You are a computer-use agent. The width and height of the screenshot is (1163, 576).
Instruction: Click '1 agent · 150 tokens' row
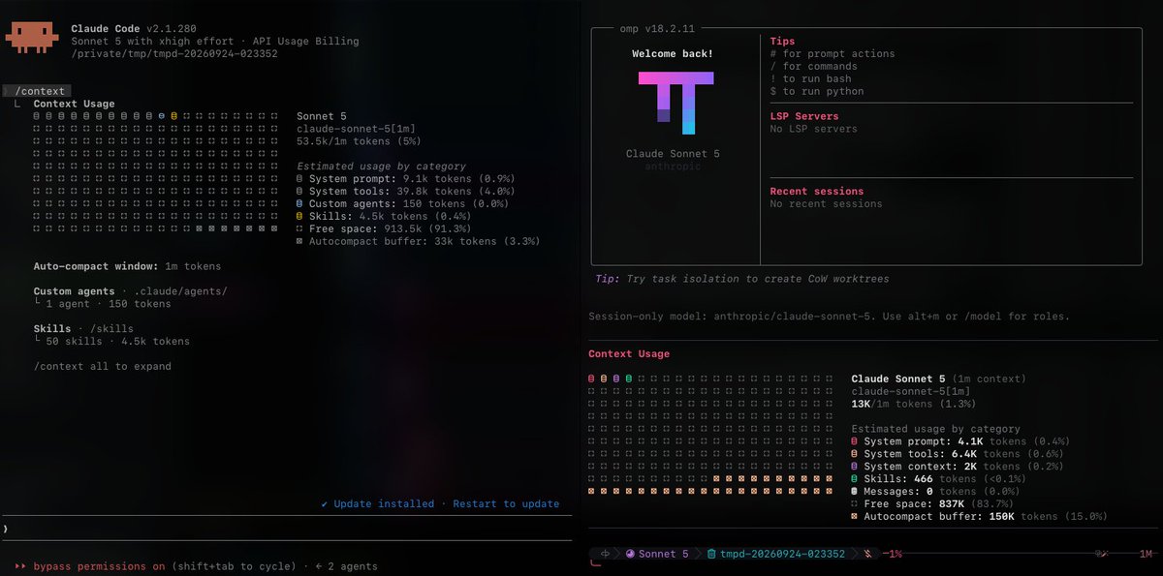pos(102,304)
